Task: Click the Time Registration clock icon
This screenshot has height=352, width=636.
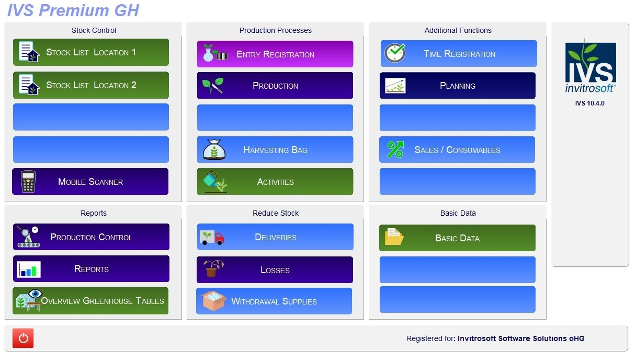Action: 395,53
